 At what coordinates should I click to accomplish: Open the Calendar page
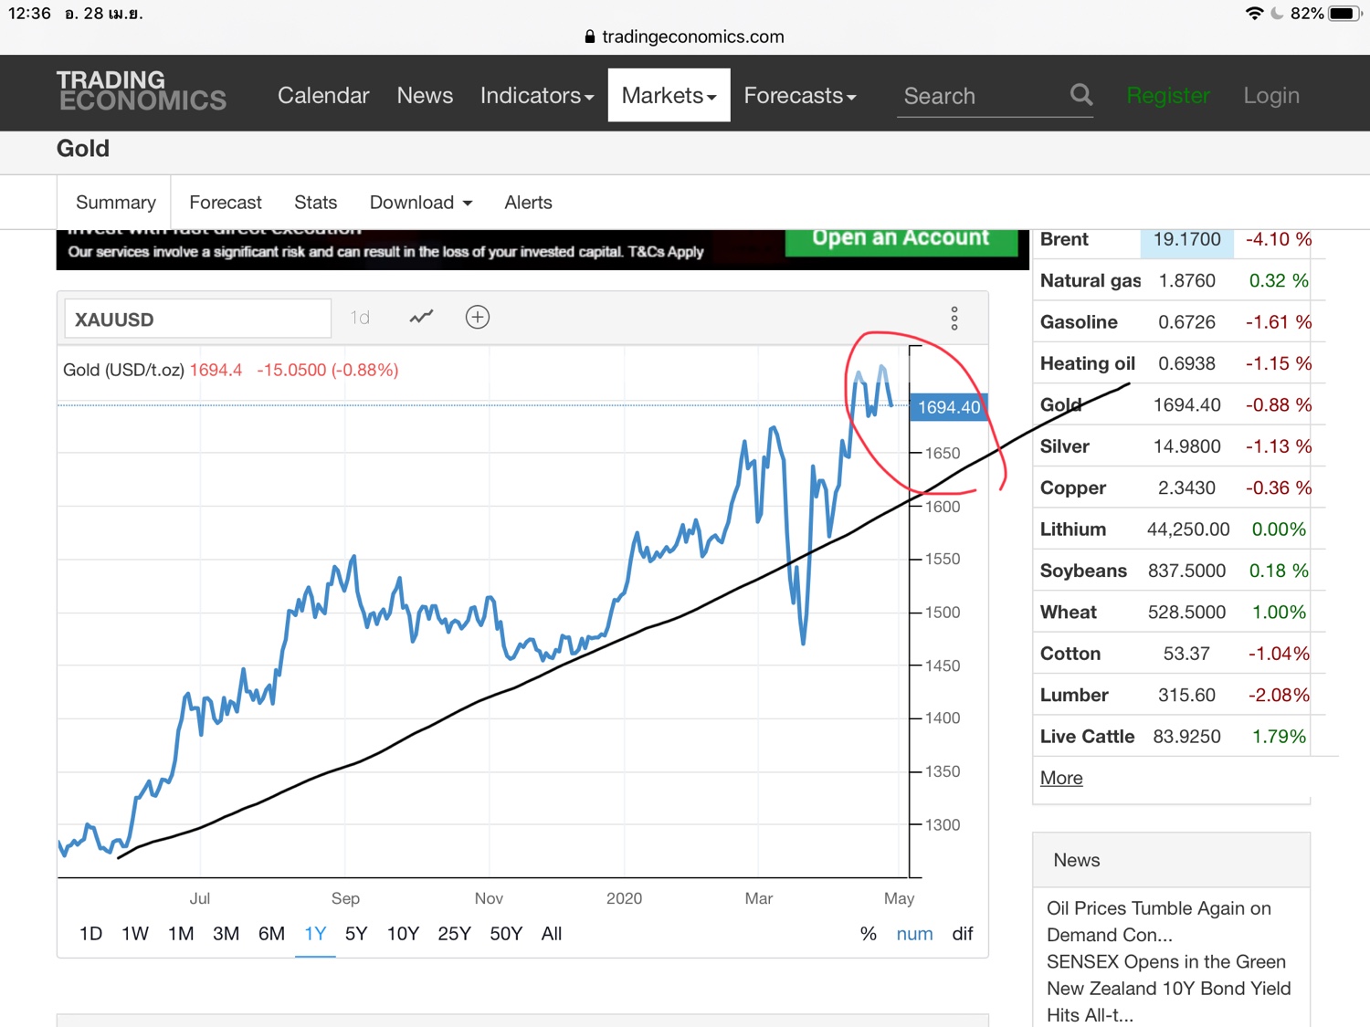click(323, 96)
